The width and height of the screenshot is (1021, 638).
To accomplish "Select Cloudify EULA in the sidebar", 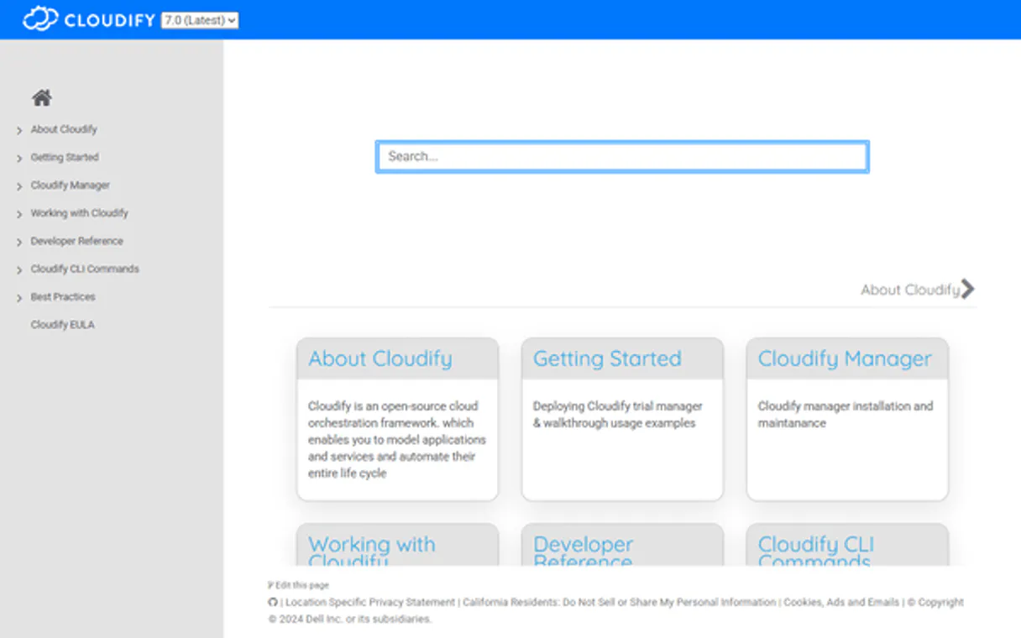I will 62,324.
